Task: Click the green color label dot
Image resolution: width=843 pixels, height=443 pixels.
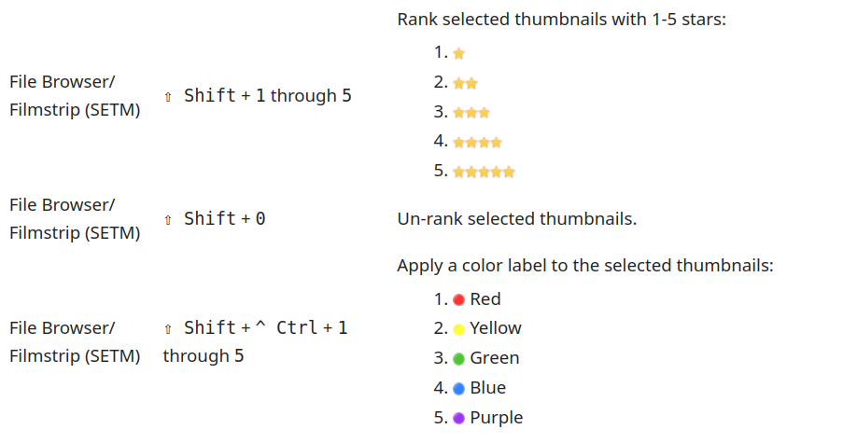Action: click(x=459, y=358)
